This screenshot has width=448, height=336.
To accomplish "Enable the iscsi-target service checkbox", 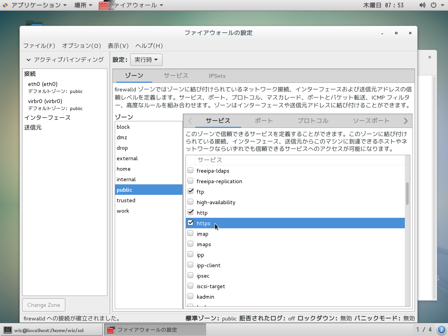I will 190,286.
